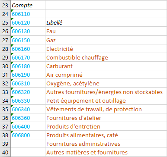The height and width of the screenshot is (157, 167).
Task: Select the cell containing 606310
Action: point(28,83)
